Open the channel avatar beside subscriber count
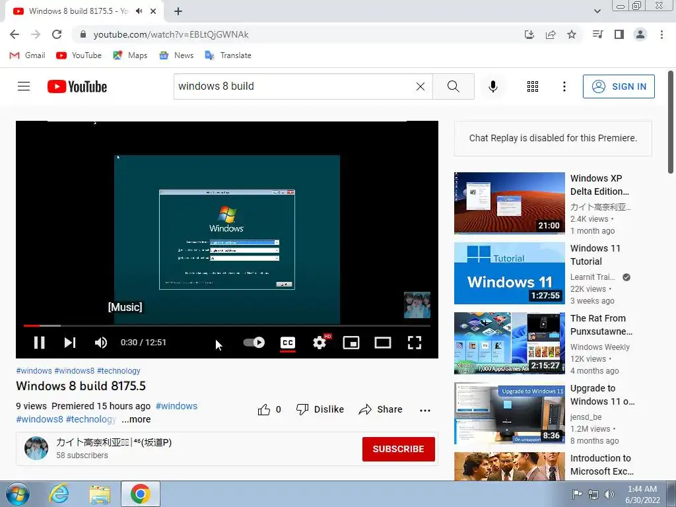The image size is (676, 507). [x=36, y=448]
